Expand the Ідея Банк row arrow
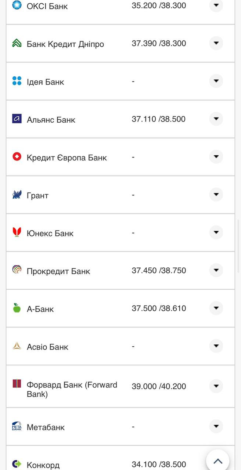The image size is (241, 470). [216, 81]
